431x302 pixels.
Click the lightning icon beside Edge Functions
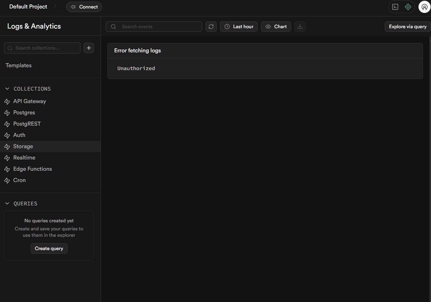click(x=7, y=169)
